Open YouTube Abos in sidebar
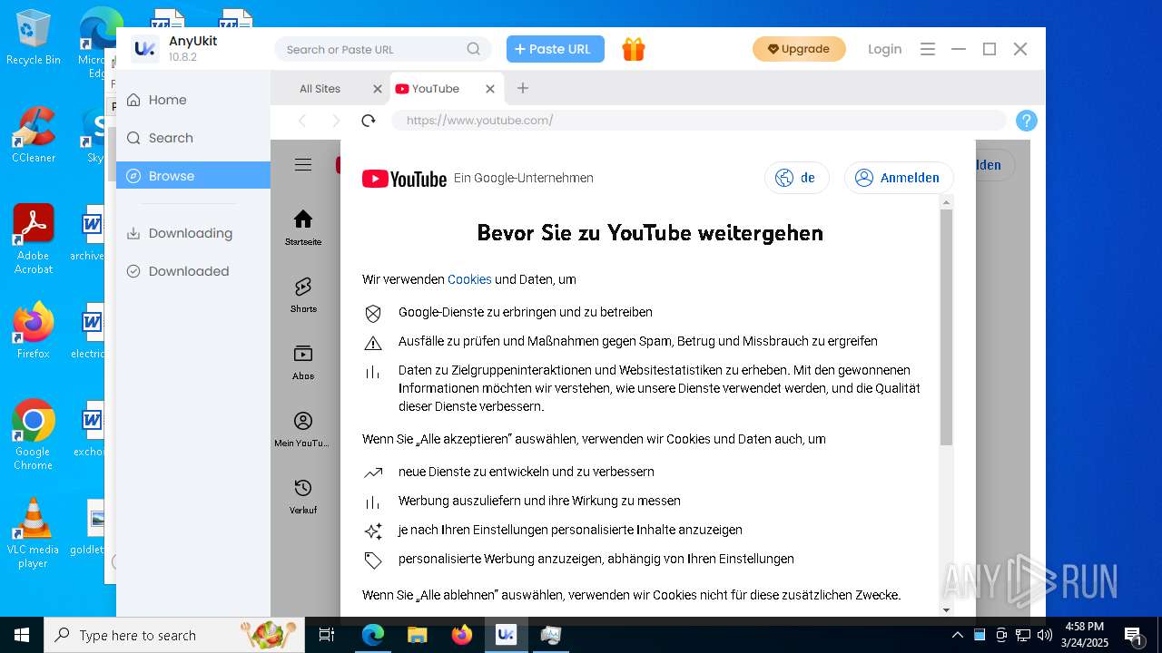The width and height of the screenshot is (1162, 653). tap(303, 362)
